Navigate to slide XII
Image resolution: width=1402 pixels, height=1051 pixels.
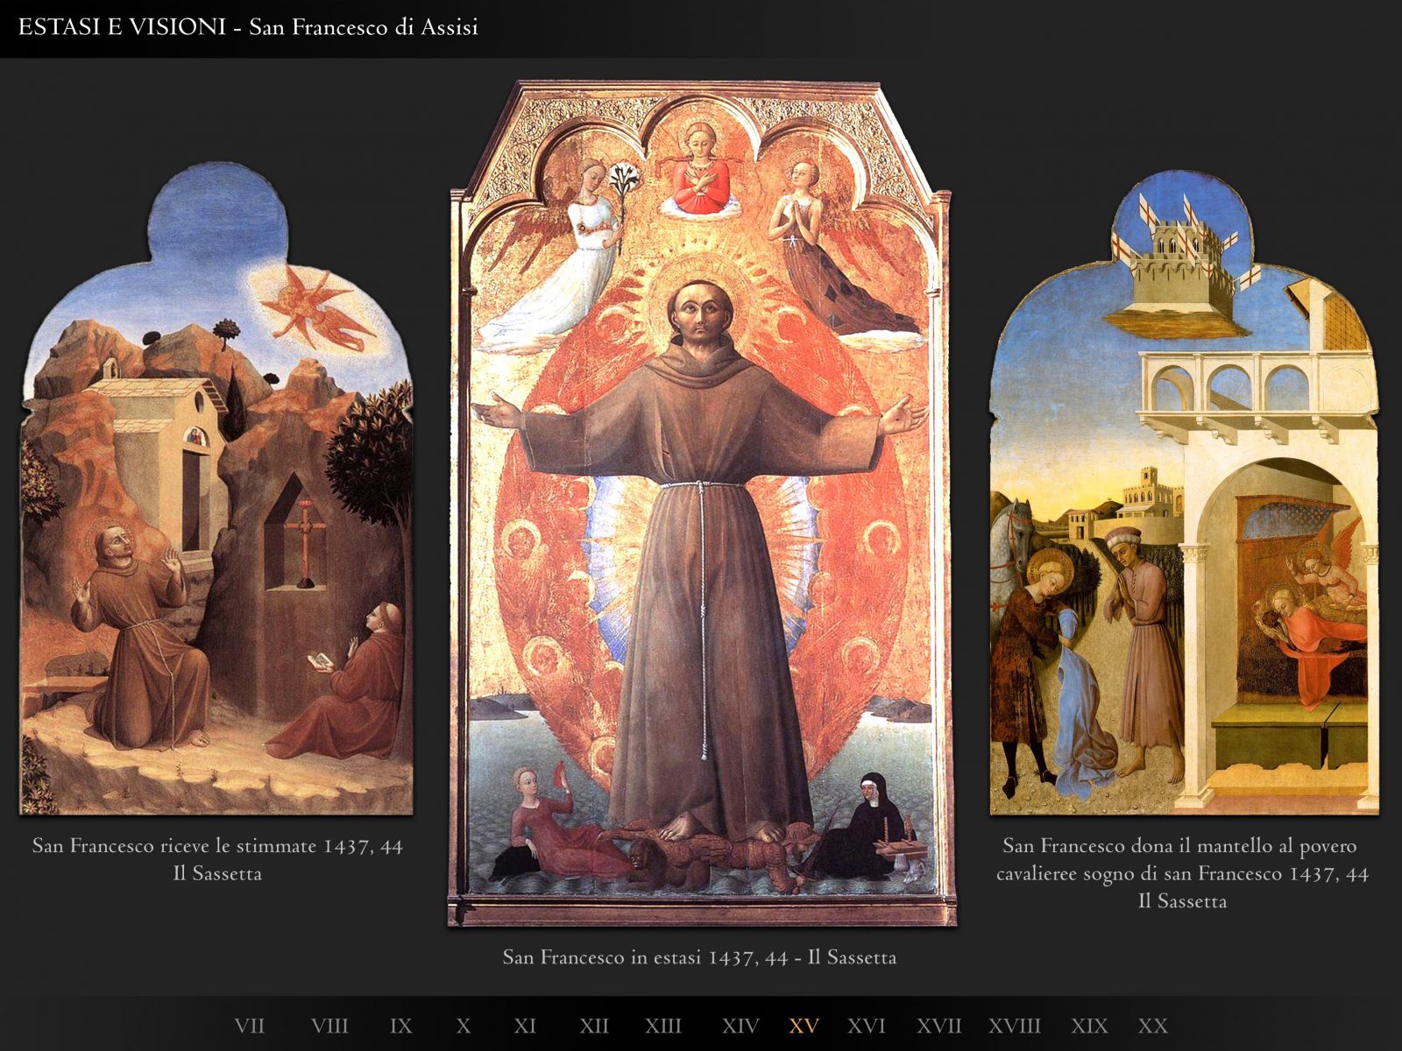(x=594, y=1026)
